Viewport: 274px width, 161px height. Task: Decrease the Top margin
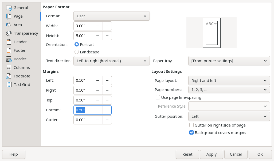coord(98,100)
